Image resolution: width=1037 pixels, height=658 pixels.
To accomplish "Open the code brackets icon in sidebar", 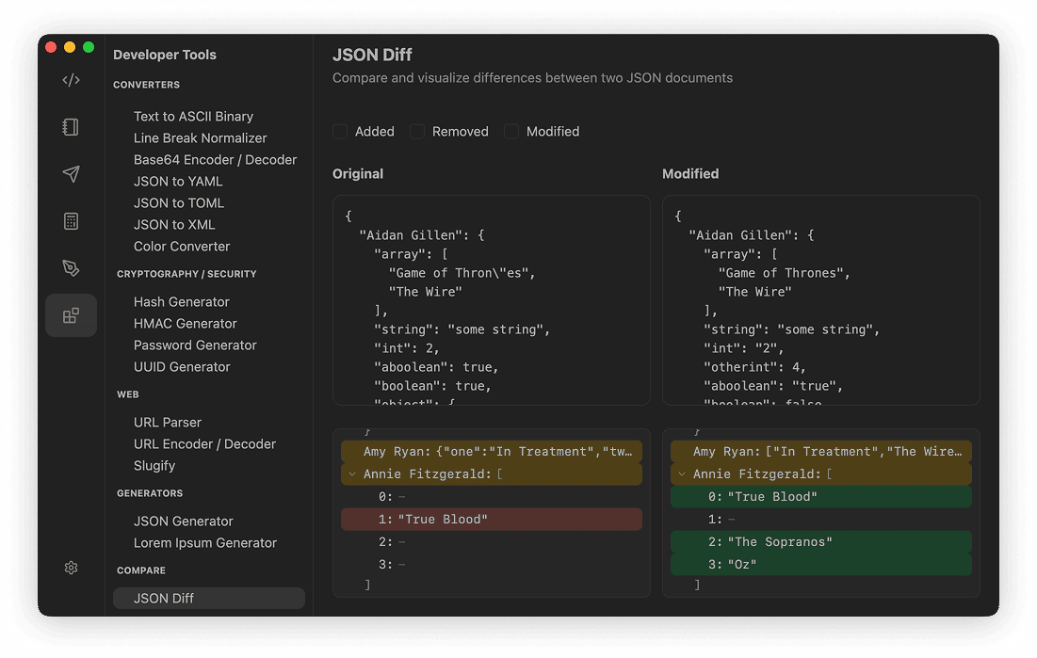I will (71, 80).
